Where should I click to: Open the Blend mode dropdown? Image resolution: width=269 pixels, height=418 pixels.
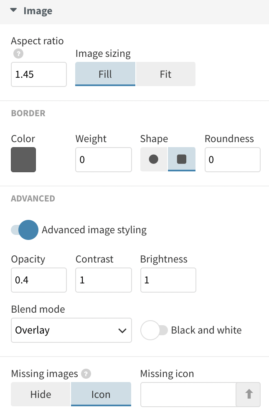point(71,330)
